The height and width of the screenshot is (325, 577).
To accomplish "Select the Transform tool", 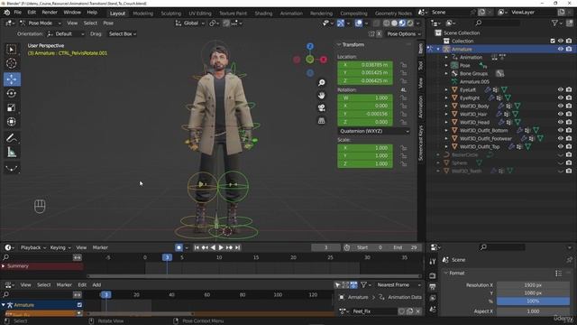I will point(12,122).
